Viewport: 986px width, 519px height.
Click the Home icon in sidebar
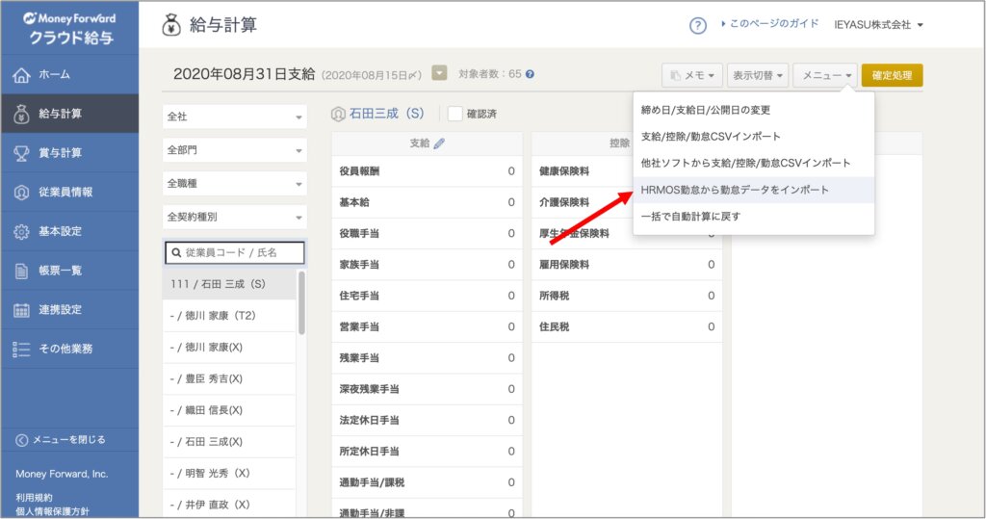pos(21,74)
